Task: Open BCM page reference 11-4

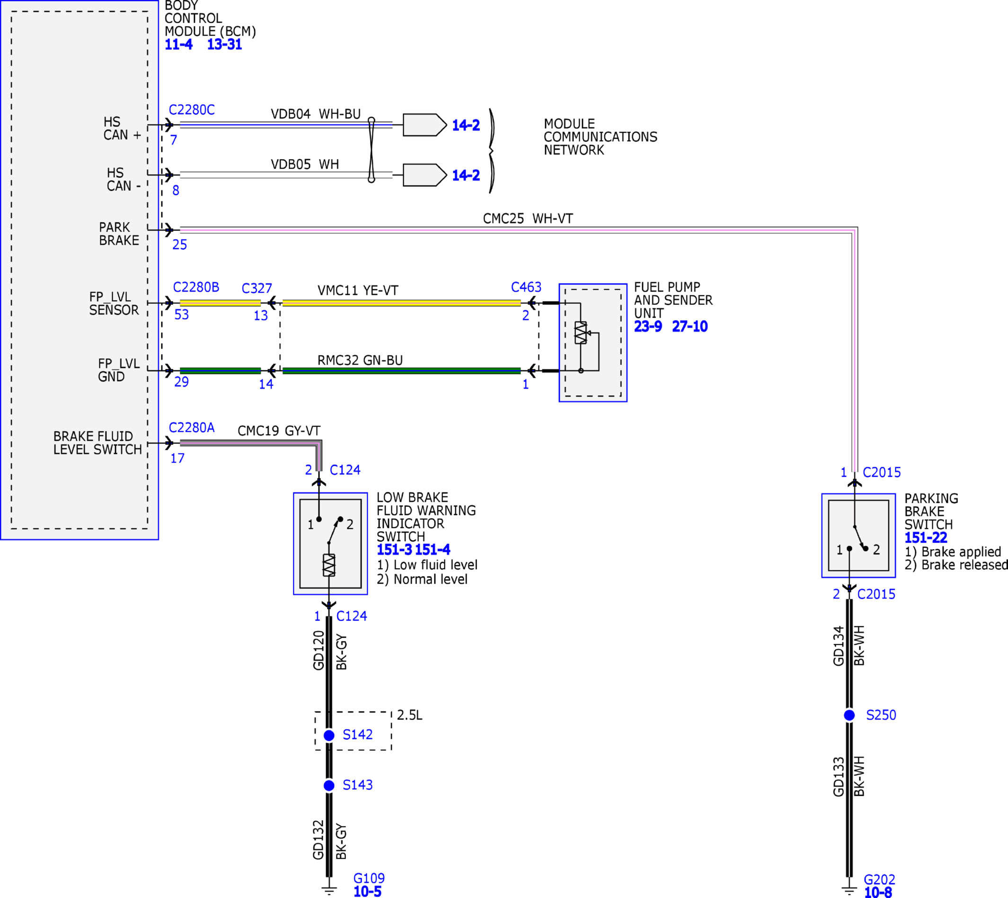Action: coord(178,44)
